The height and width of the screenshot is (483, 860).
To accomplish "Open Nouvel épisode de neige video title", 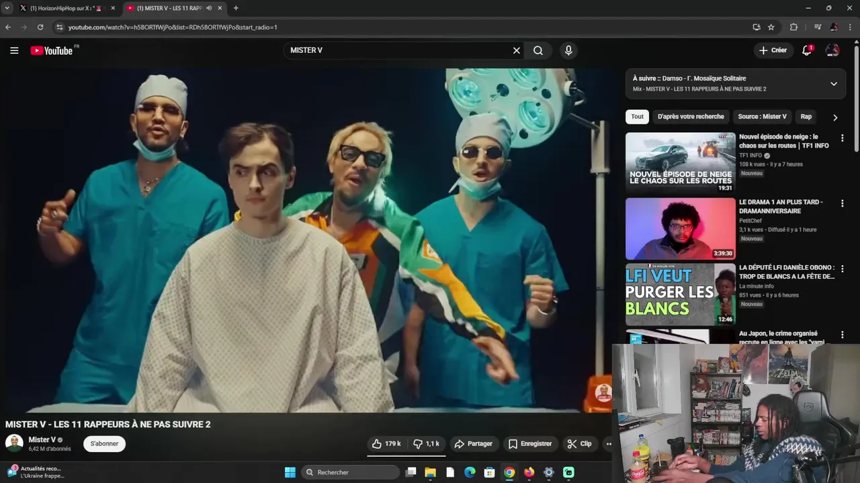I will point(784,141).
